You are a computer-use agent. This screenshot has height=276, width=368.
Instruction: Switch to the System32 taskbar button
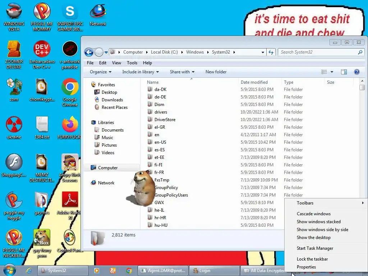(x=63, y=271)
